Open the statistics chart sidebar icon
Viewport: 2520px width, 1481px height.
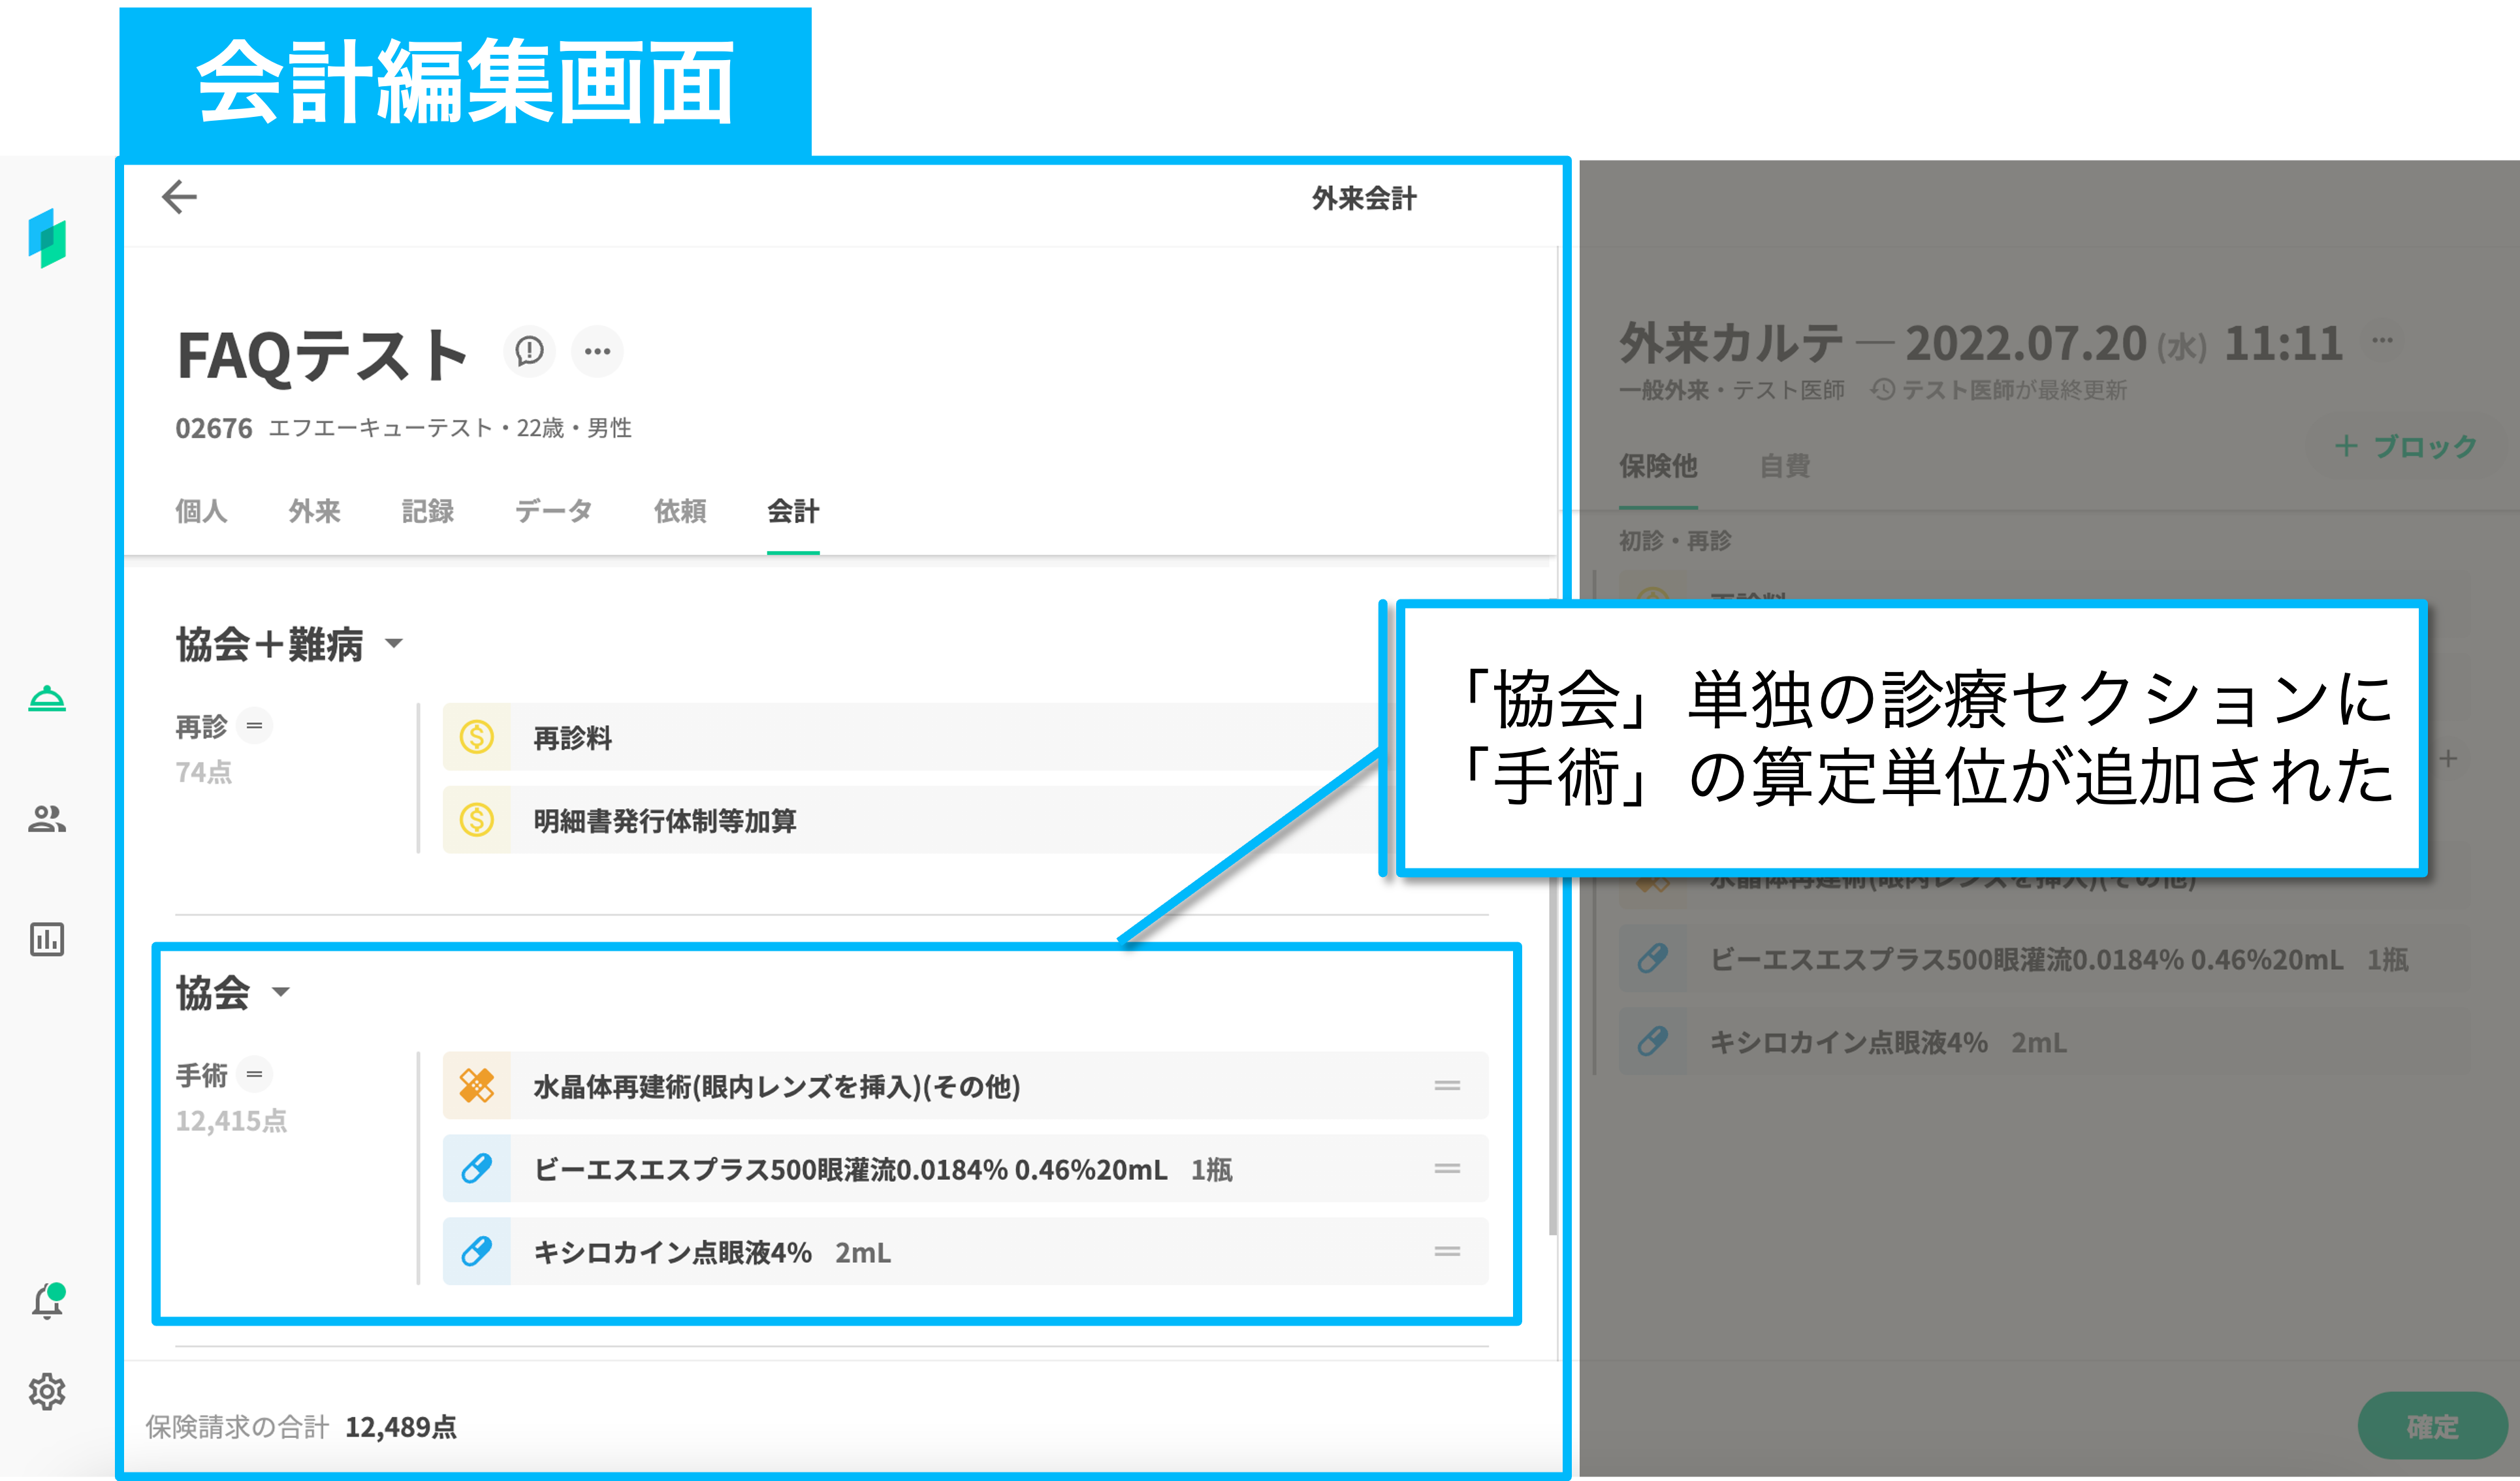47,939
